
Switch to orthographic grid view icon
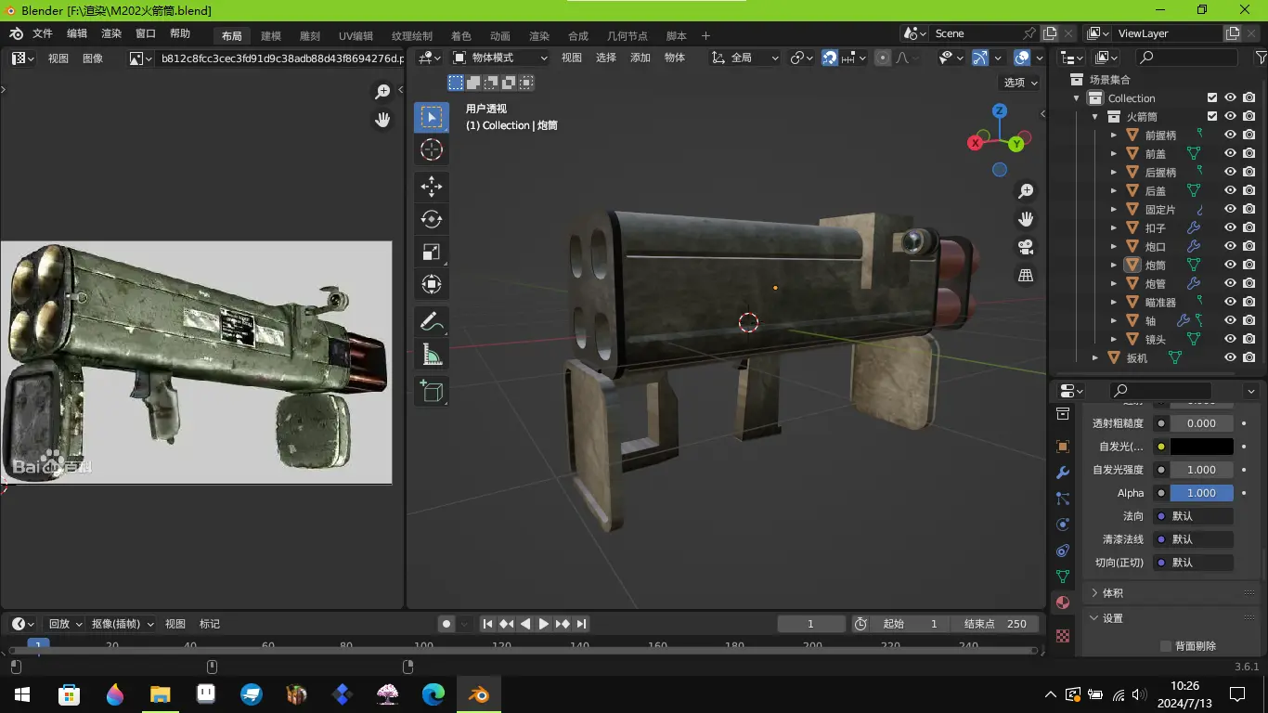pyautogui.click(x=1026, y=276)
